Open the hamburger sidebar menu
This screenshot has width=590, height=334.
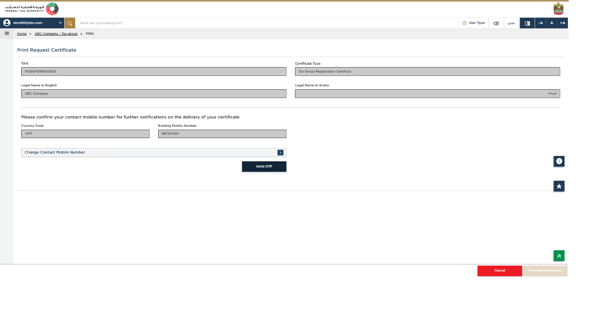coord(7,33)
